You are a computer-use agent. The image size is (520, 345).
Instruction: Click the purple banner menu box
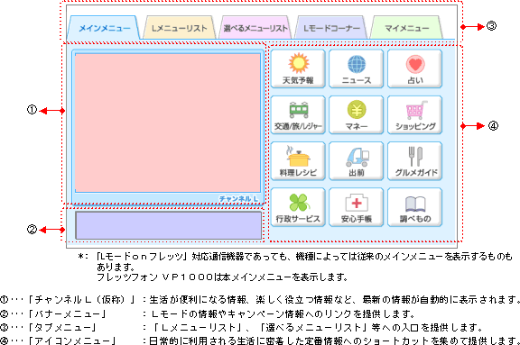click(169, 225)
